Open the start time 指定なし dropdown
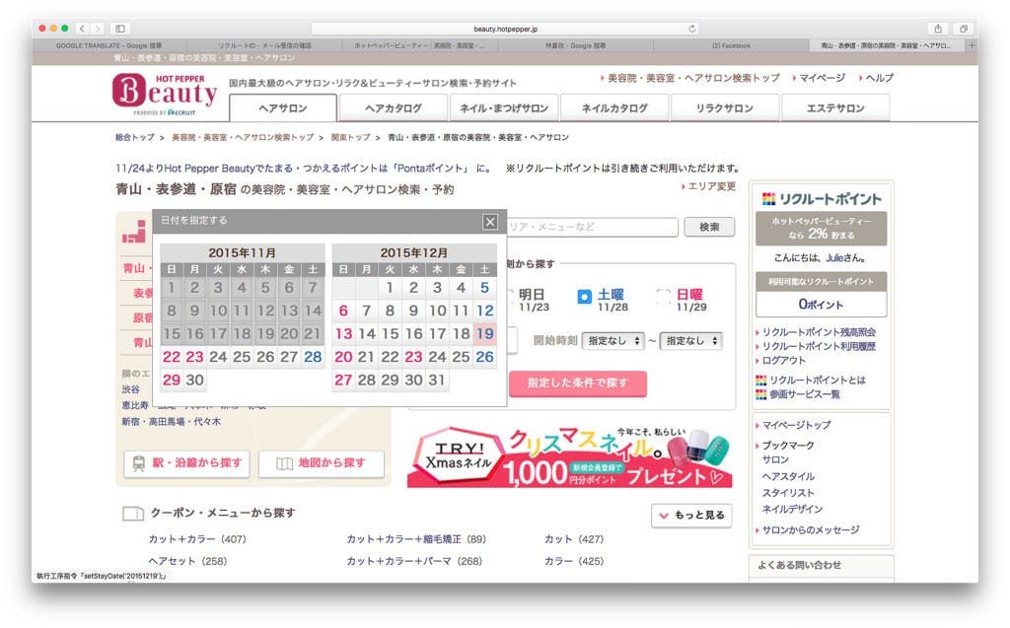Image resolution: width=1010 pixels, height=628 pixels. (x=613, y=341)
